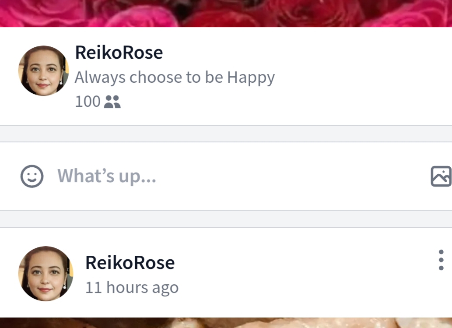The width and height of the screenshot is (452, 328).
Task: Click the avatar on the 11-hour-old post
Action: point(46,273)
